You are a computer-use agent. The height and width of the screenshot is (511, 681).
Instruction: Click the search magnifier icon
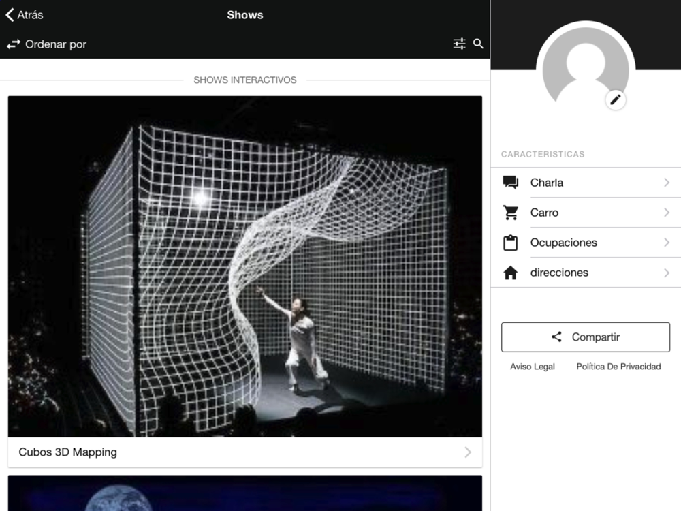pyautogui.click(x=478, y=44)
